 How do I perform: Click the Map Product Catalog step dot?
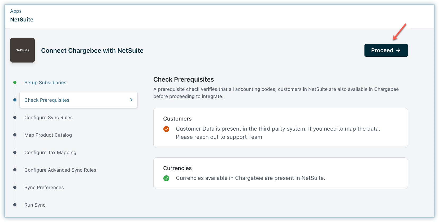[15, 135]
